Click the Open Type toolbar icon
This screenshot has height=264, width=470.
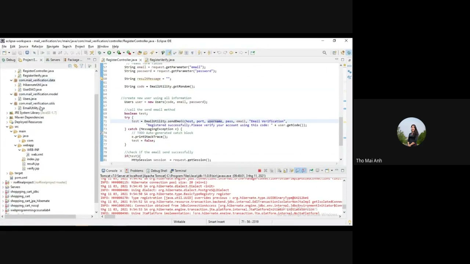(140, 52)
